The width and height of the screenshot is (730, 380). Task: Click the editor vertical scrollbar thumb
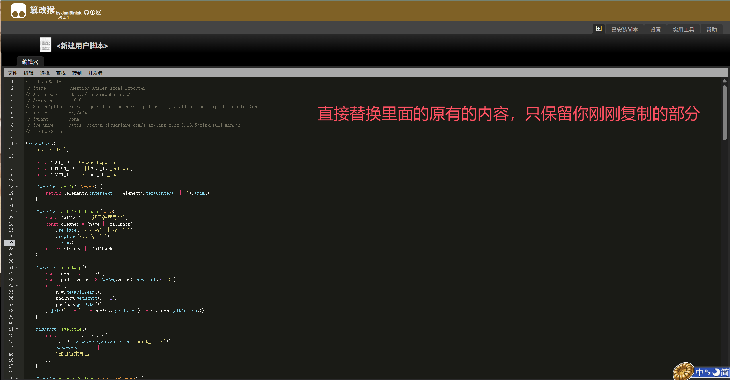724,112
